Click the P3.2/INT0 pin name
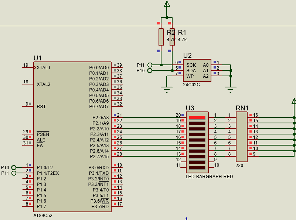This screenshot has height=220, width=296. point(99,179)
